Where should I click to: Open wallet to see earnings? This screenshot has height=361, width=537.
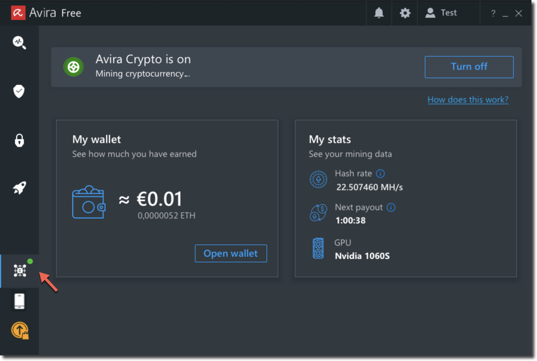pyautogui.click(x=230, y=253)
